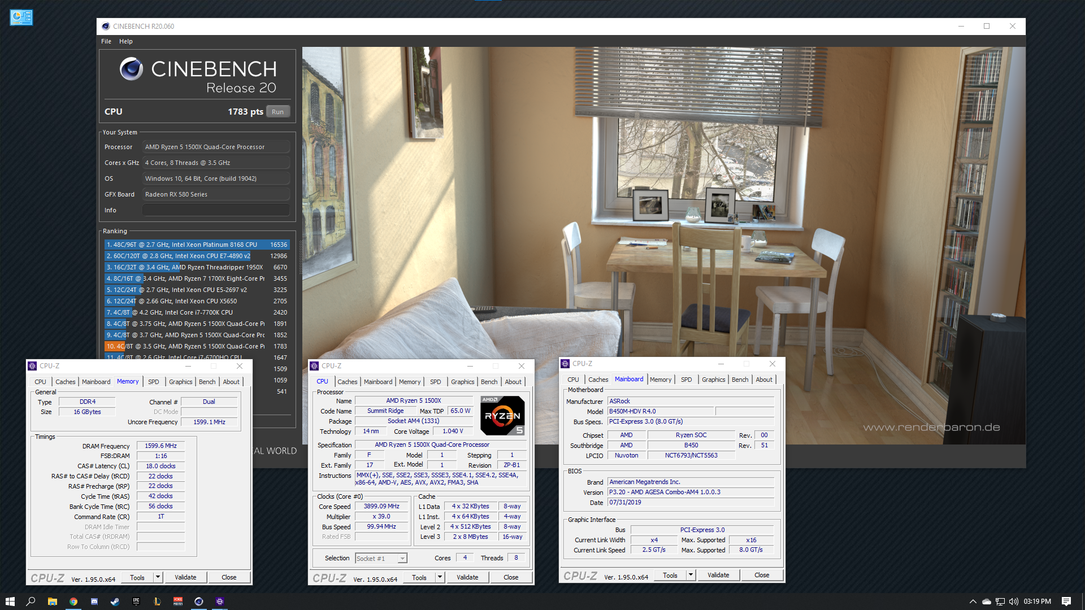This screenshot has height=610, width=1085.
Task: Switch to Google Chrome in taskbar
Action: coord(73,602)
